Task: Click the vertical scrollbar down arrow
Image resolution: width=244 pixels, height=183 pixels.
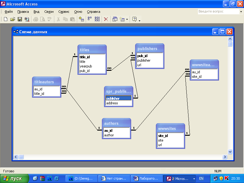Action: 230,152
